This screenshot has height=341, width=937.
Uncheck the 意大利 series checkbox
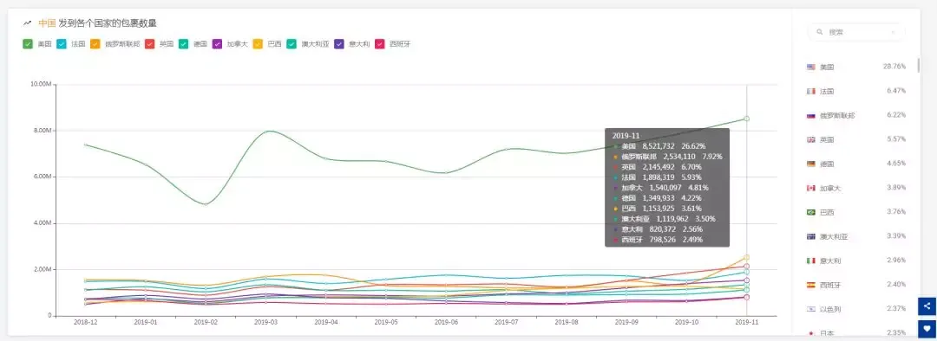[339, 43]
